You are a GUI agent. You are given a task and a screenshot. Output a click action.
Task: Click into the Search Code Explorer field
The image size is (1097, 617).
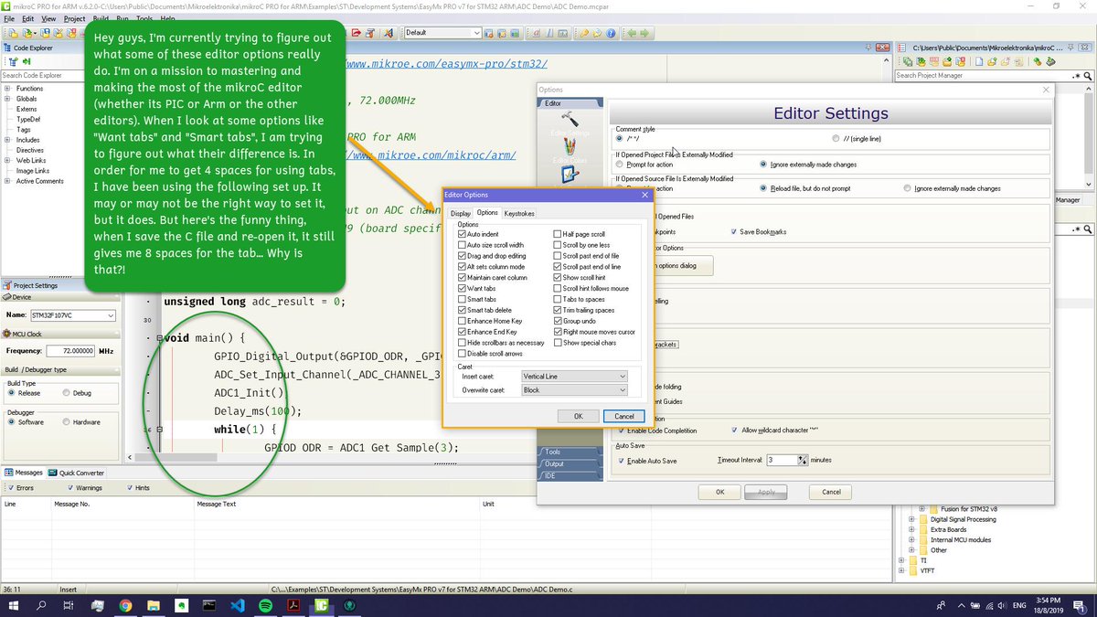(x=42, y=76)
